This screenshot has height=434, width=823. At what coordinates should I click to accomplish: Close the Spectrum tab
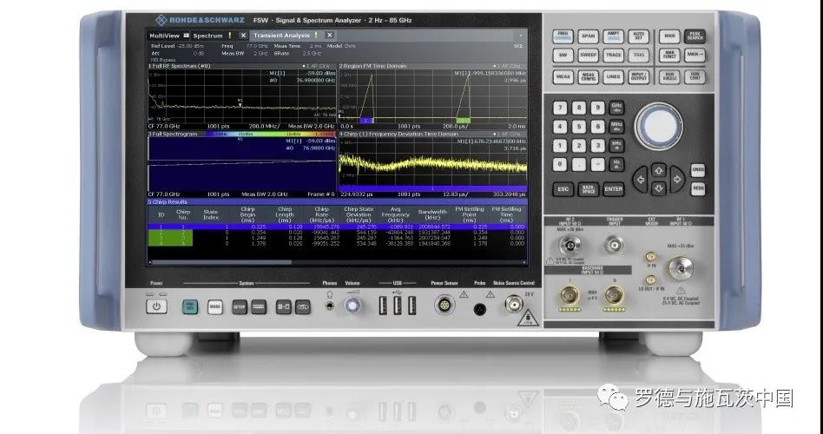[x=243, y=36]
